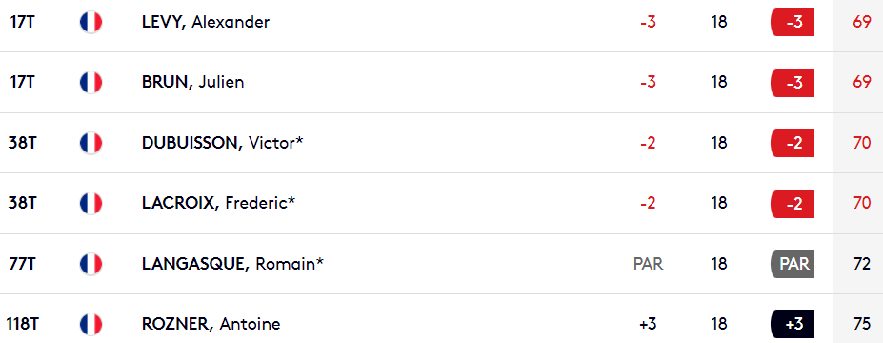Click the red -3 badge for Brun
The height and width of the screenshot is (343, 883).
793,82
